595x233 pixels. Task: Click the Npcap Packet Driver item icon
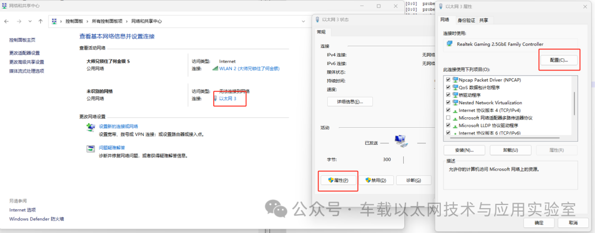pos(456,80)
